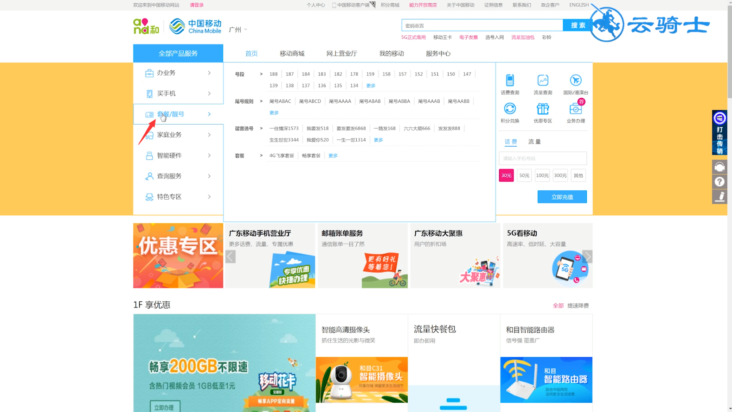Expand the 办业务 submenu chevron

[x=209, y=73]
